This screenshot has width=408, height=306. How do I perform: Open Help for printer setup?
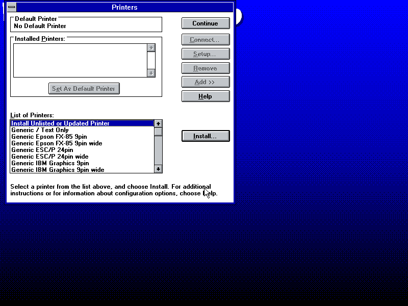pos(206,96)
